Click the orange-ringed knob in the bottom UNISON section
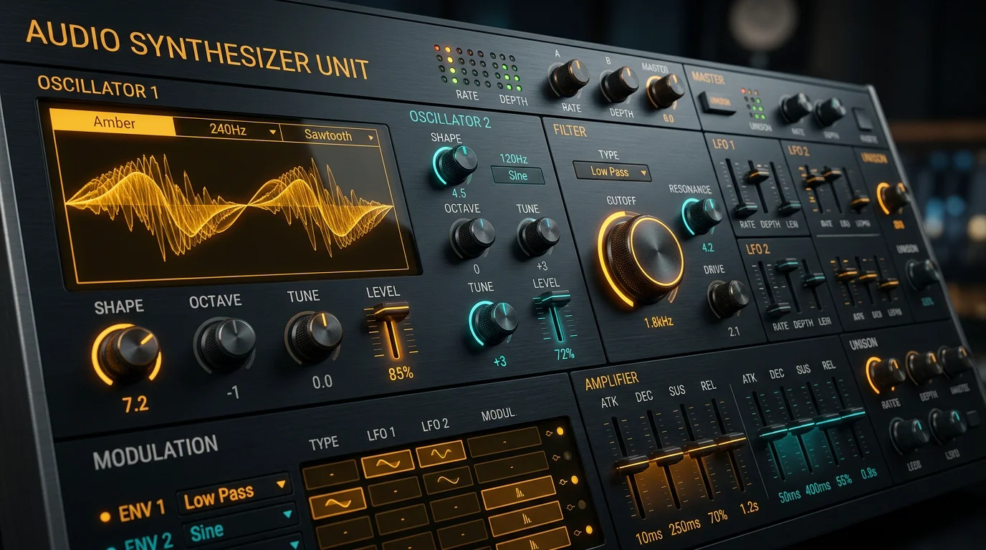 [x=885, y=375]
